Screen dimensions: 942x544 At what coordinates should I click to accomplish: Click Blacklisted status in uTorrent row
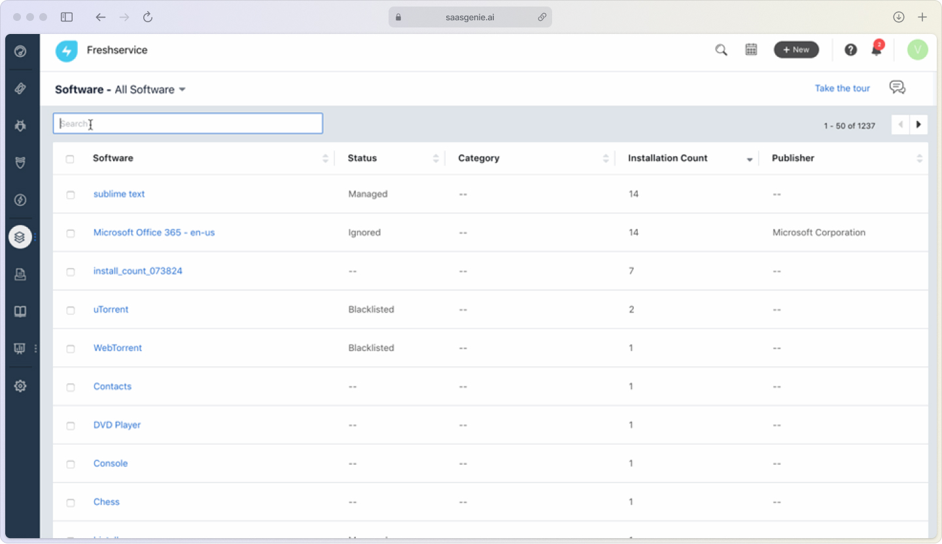[x=371, y=309]
